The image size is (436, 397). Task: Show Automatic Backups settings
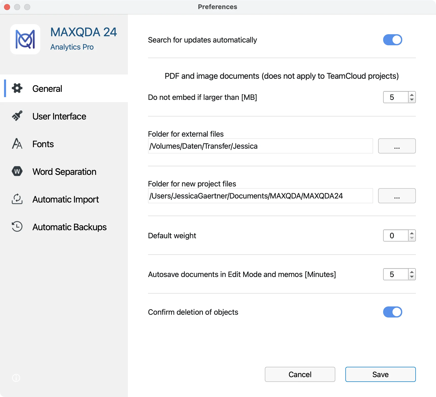[64, 227]
